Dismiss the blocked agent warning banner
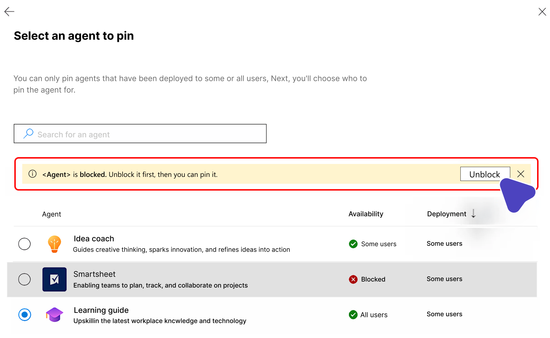The height and width of the screenshot is (338, 550). pyautogui.click(x=520, y=174)
